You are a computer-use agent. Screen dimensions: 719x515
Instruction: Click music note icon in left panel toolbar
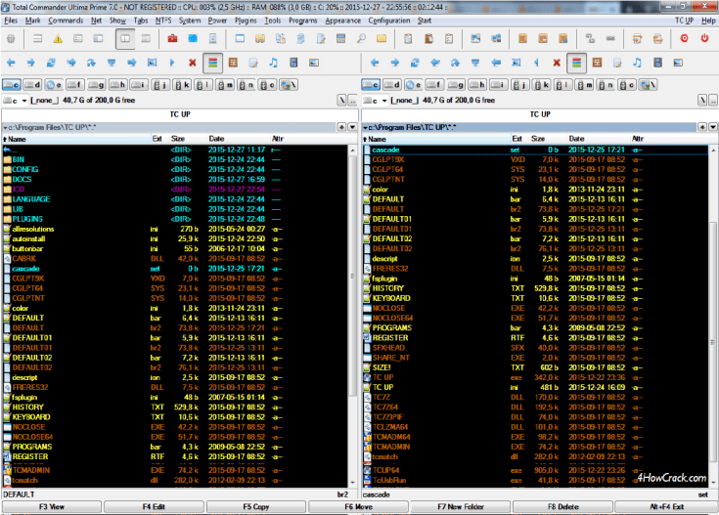[273, 63]
